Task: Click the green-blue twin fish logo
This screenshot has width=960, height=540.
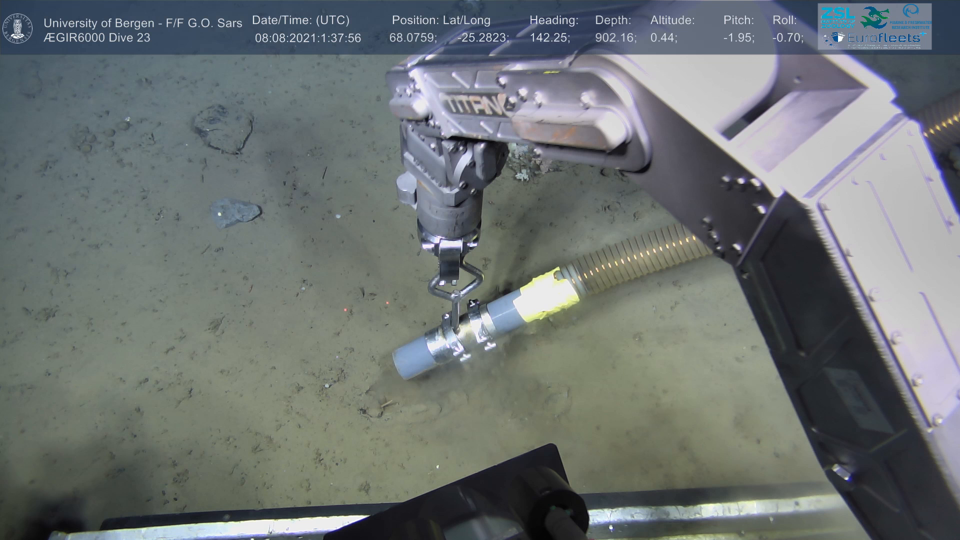Action: point(875,17)
